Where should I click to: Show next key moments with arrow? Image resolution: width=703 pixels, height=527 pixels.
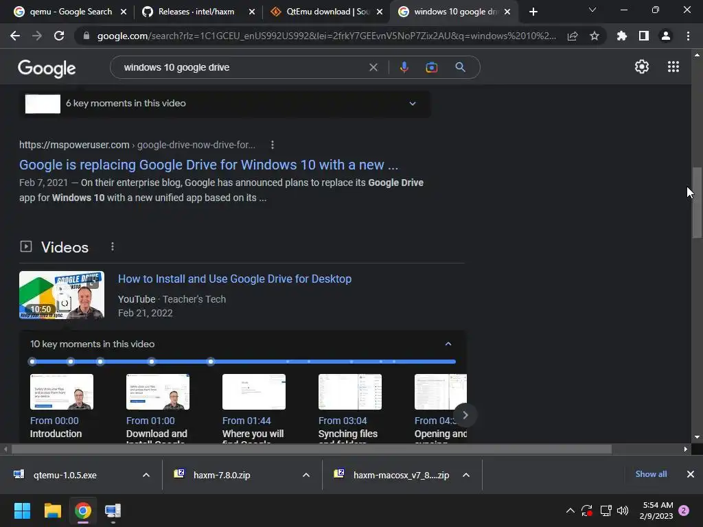(x=465, y=415)
